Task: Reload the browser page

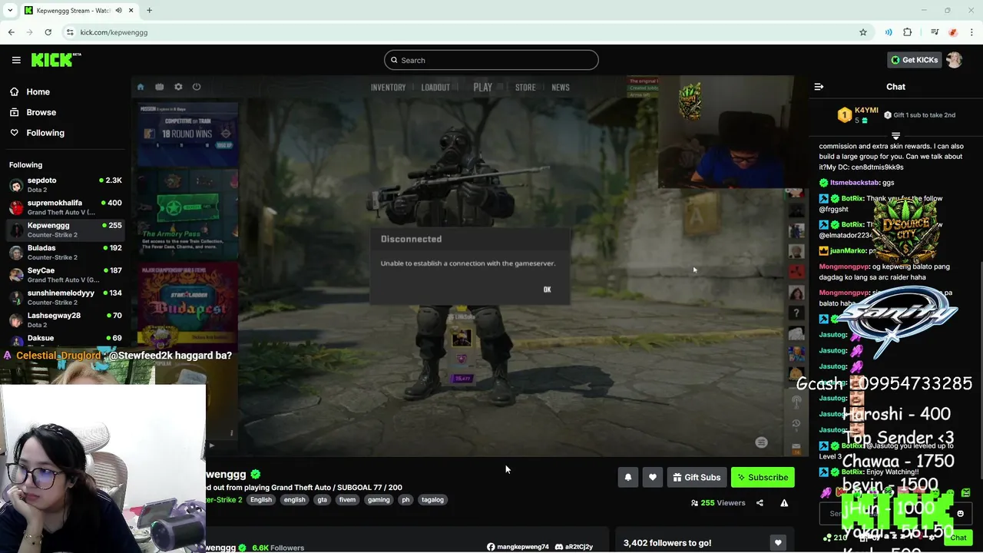Action: pos(48,32)
